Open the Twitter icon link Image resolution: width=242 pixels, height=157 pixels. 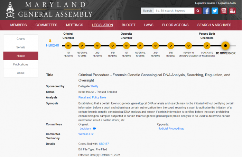point(215,11)
